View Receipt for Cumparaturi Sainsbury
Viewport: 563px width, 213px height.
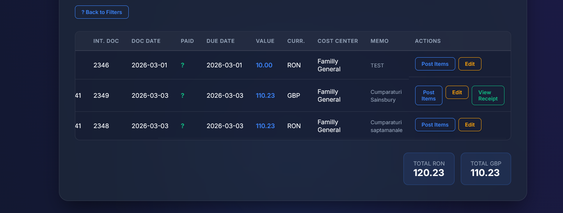click(x=488, y=95)
